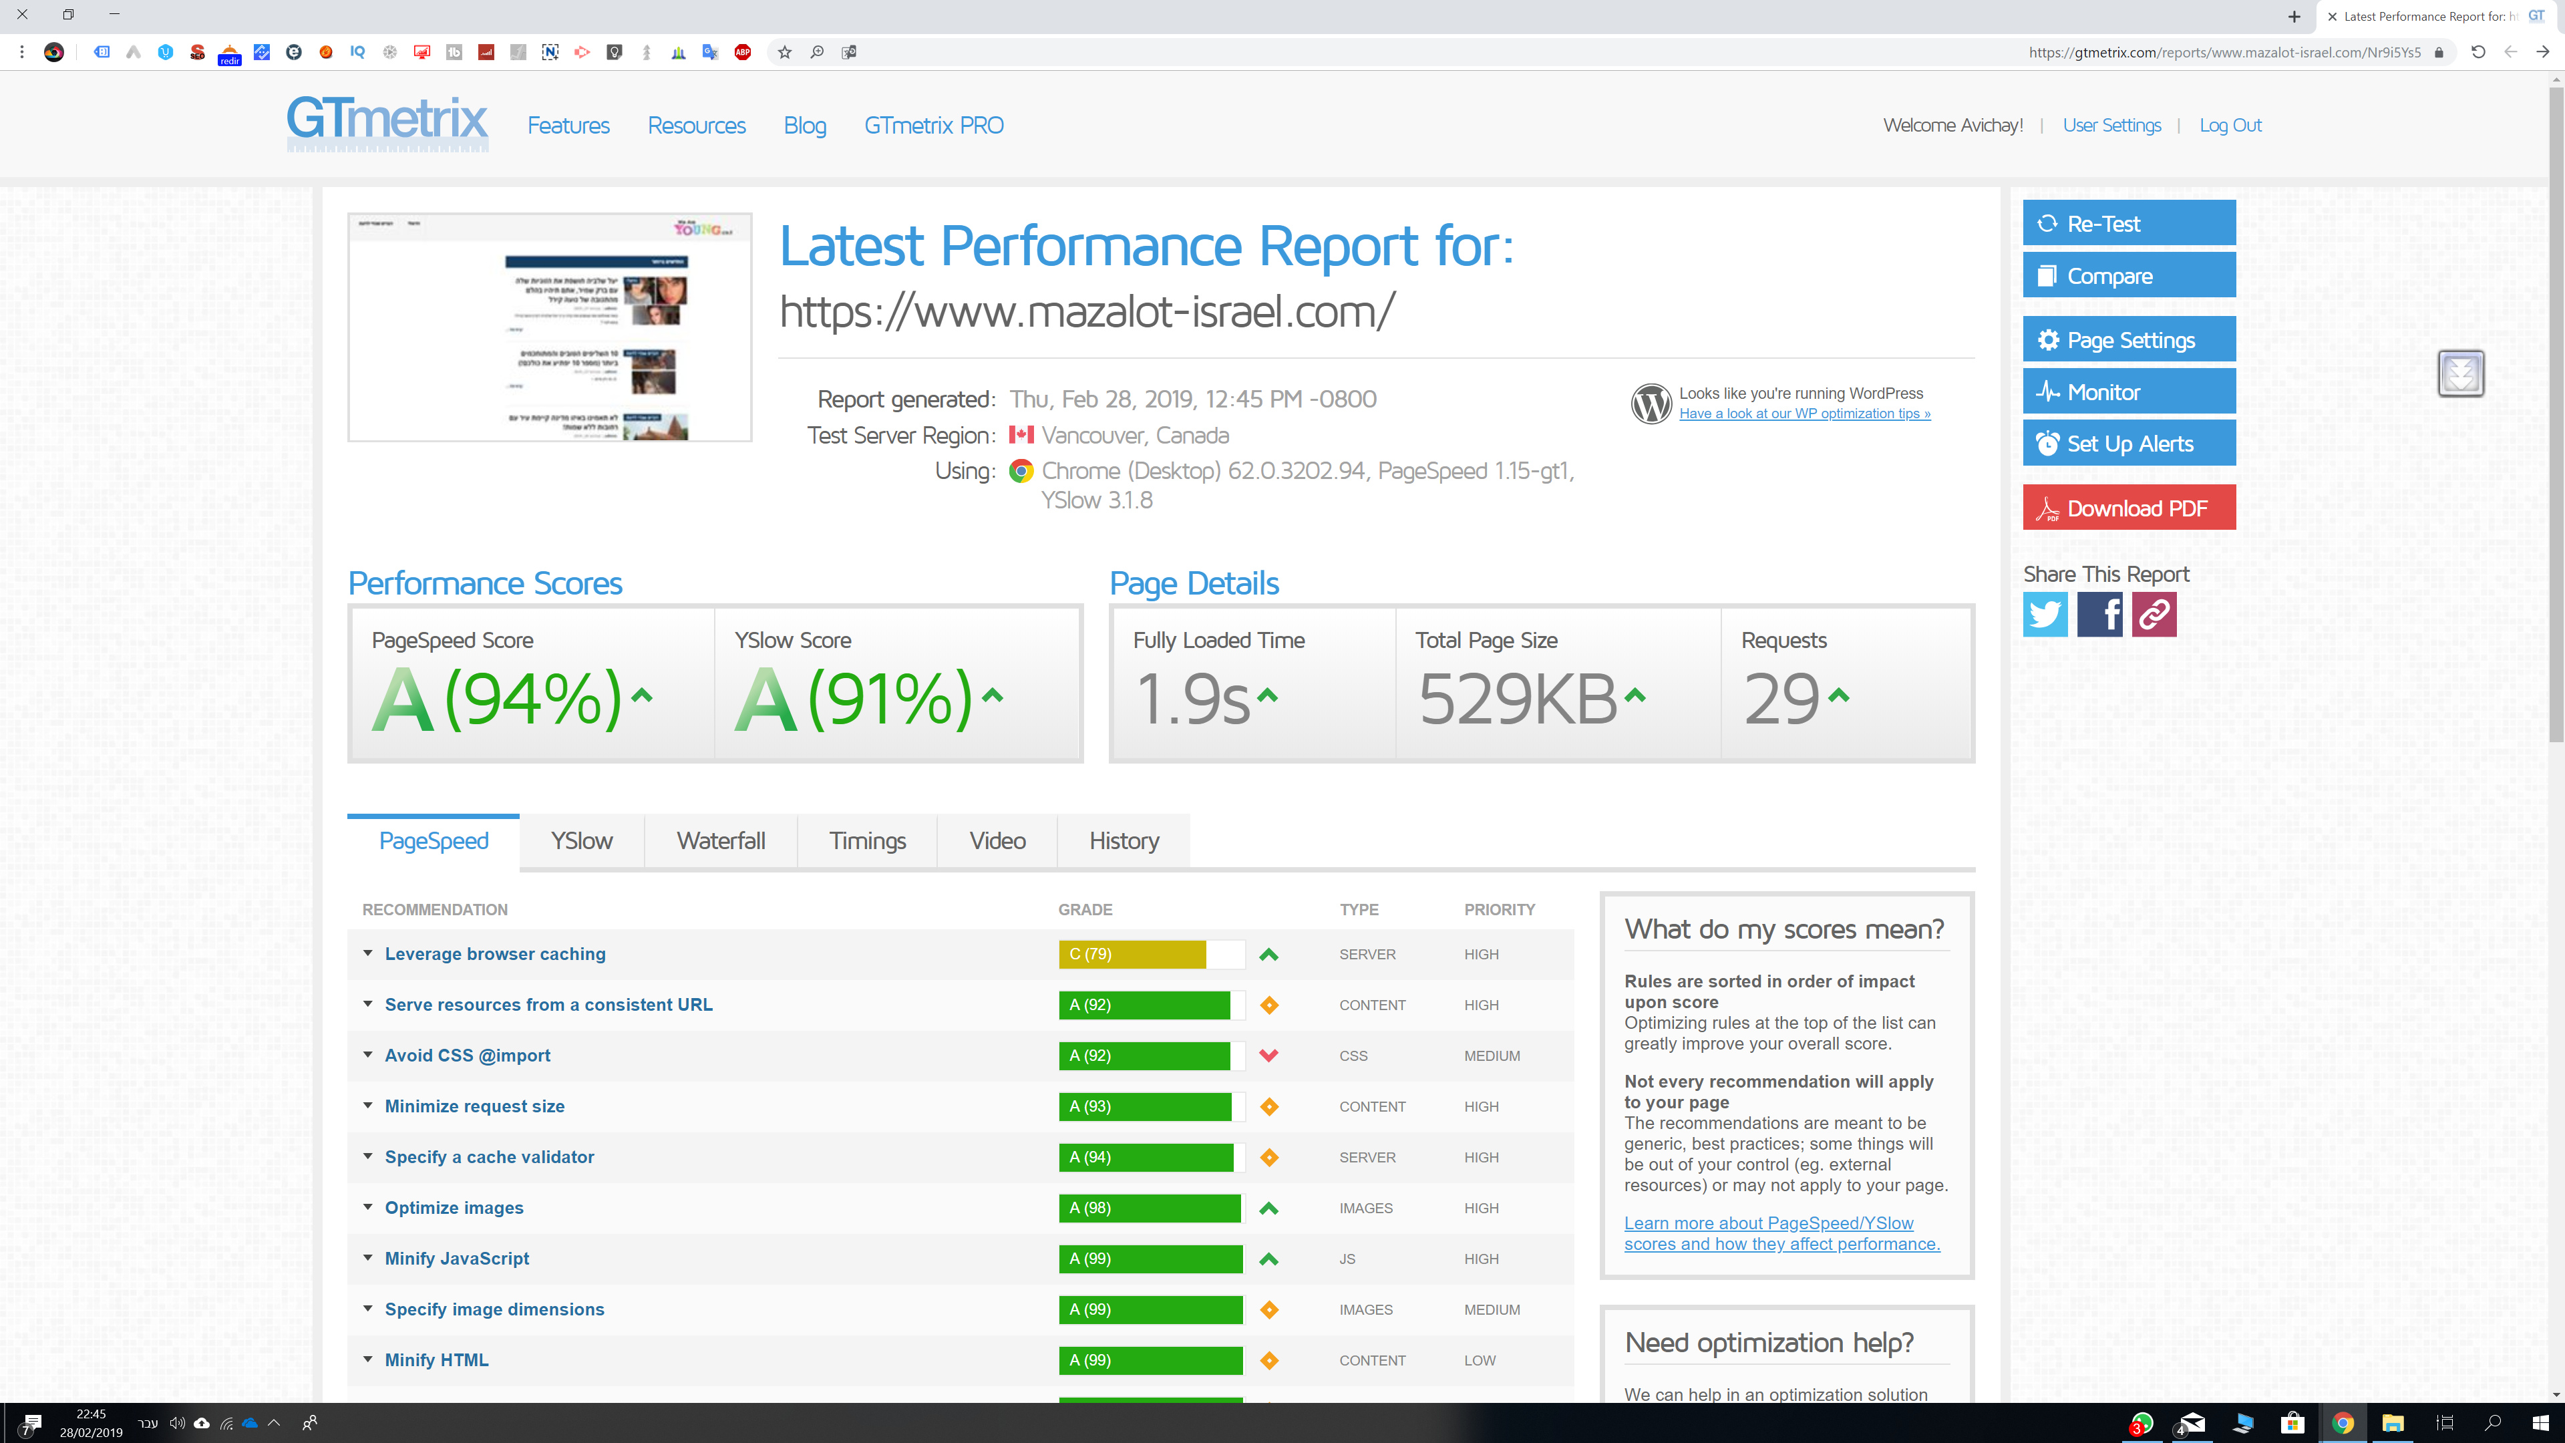Reload the page with refresh icon
The width and height of the screenshot is (2565, 1443).
(2478, 53)
